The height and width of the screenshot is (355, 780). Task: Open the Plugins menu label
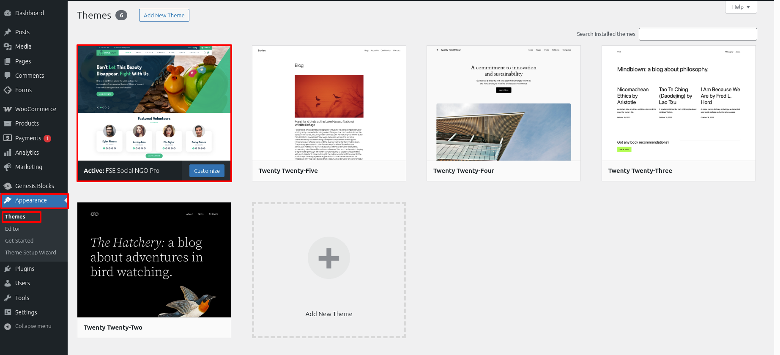[25, 269]
